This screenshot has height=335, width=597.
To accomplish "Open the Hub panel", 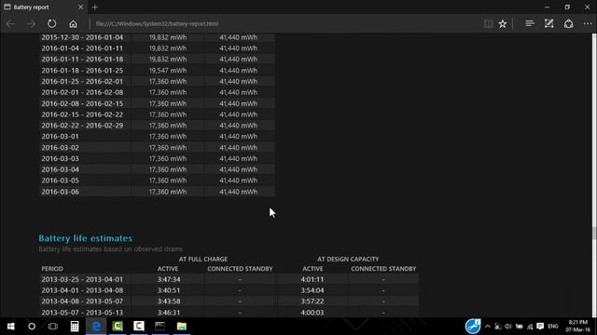I will (x=530, y=23).
